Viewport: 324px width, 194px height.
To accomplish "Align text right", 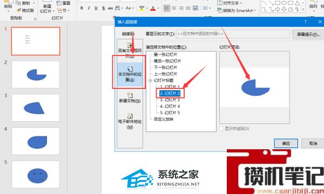I will pyautogui.click(x=181, y=8).
